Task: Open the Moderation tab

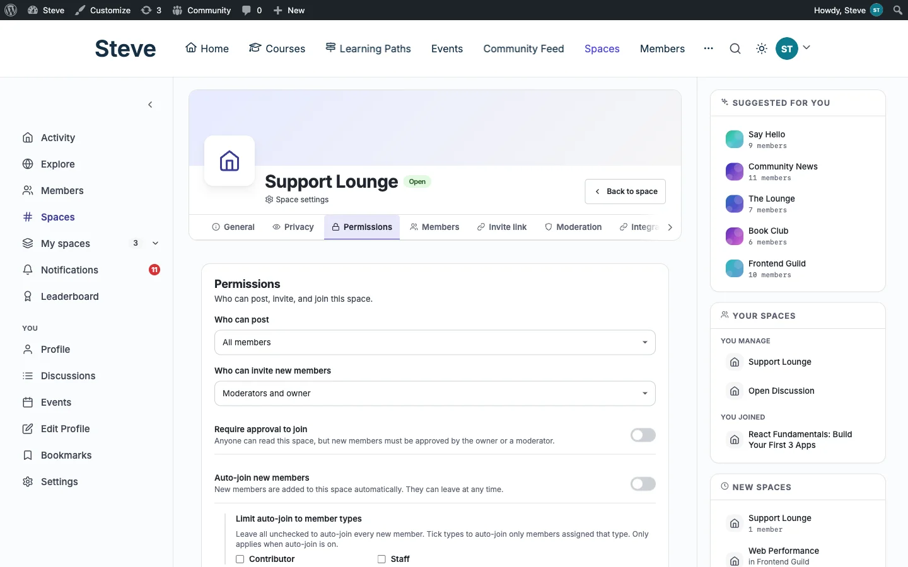Action: (x=573, y=227)
